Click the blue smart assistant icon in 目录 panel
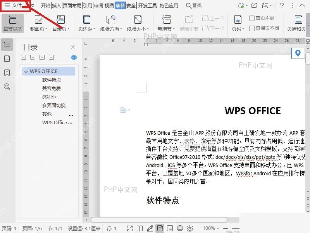The width and height of the screenshot is (310, 233). pos(74,57)
